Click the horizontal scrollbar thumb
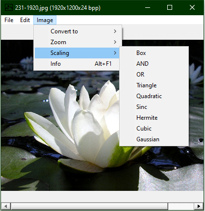The height and width of the screenshot is (211, 205). (89, 206)
